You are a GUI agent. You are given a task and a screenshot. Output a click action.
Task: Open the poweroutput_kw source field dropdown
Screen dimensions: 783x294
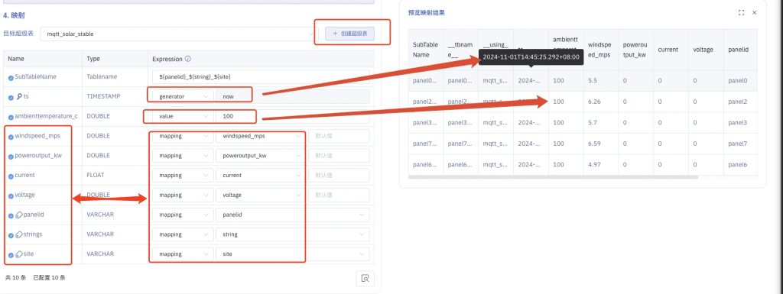[x=260, y=156]
